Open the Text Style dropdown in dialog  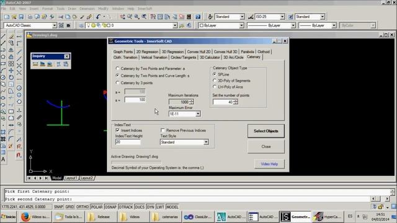coord(206,142)
